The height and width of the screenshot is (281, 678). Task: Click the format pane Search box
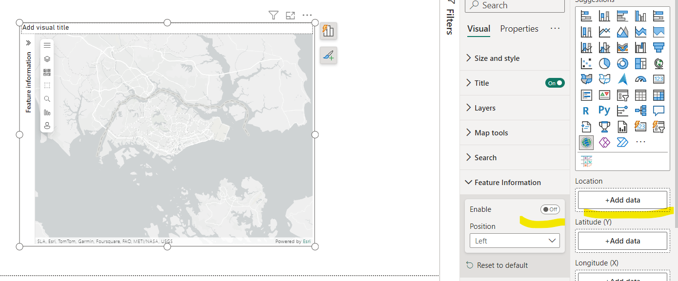pos(515,5)
